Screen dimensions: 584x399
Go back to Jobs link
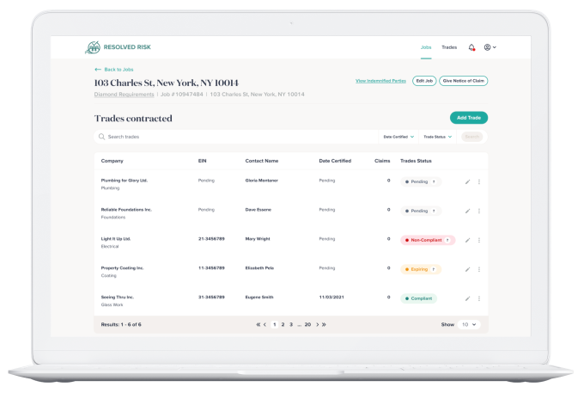click(114, 70)
